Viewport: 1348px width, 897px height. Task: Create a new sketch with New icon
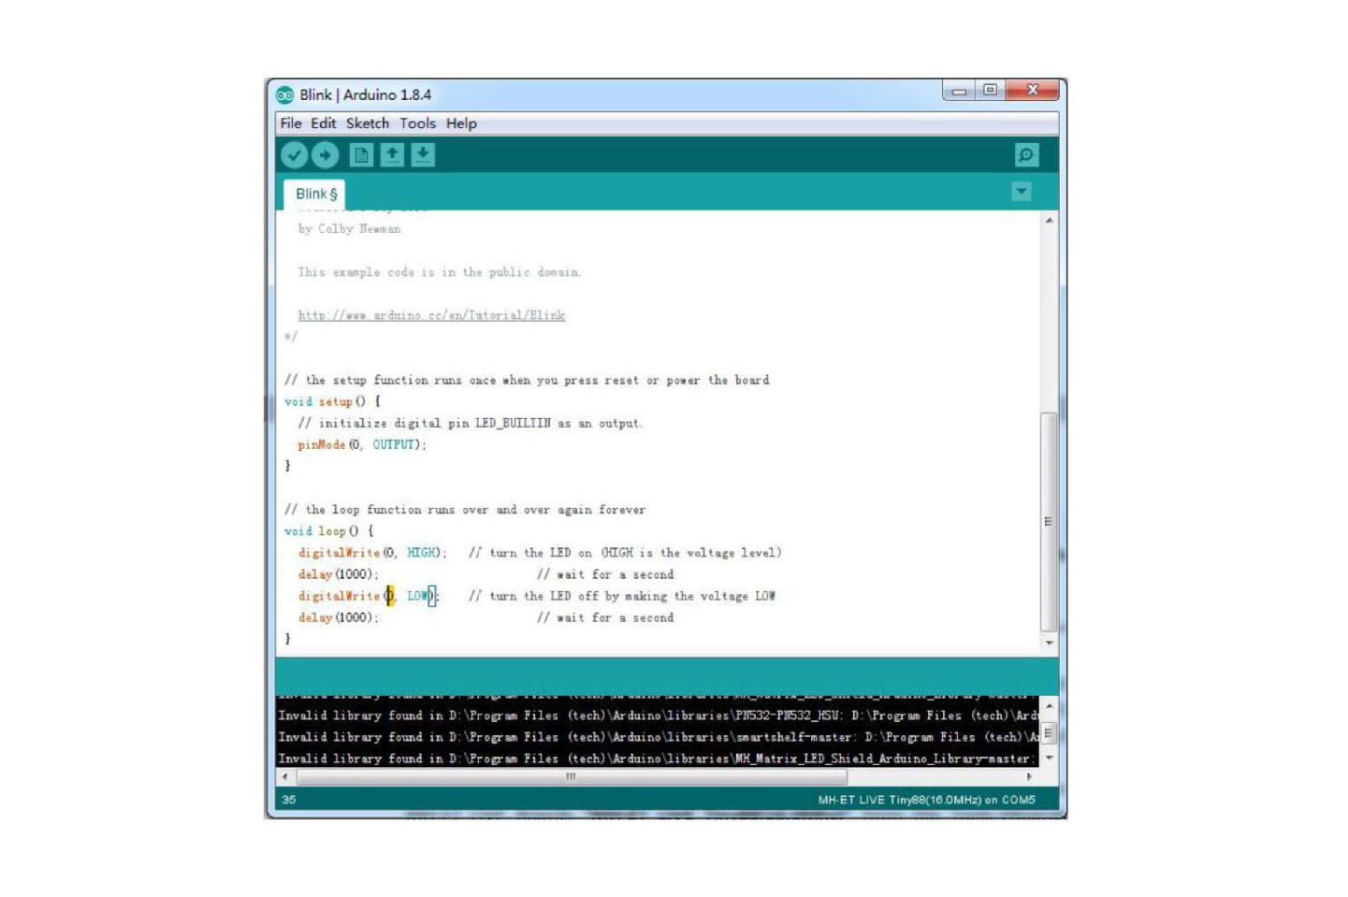[361, 155]
